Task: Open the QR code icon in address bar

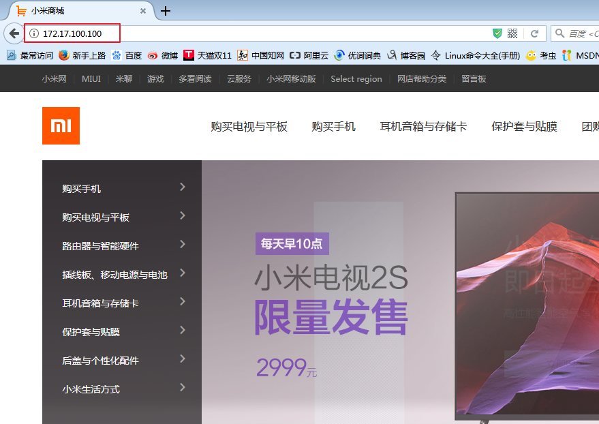Action: click(512, 33)
